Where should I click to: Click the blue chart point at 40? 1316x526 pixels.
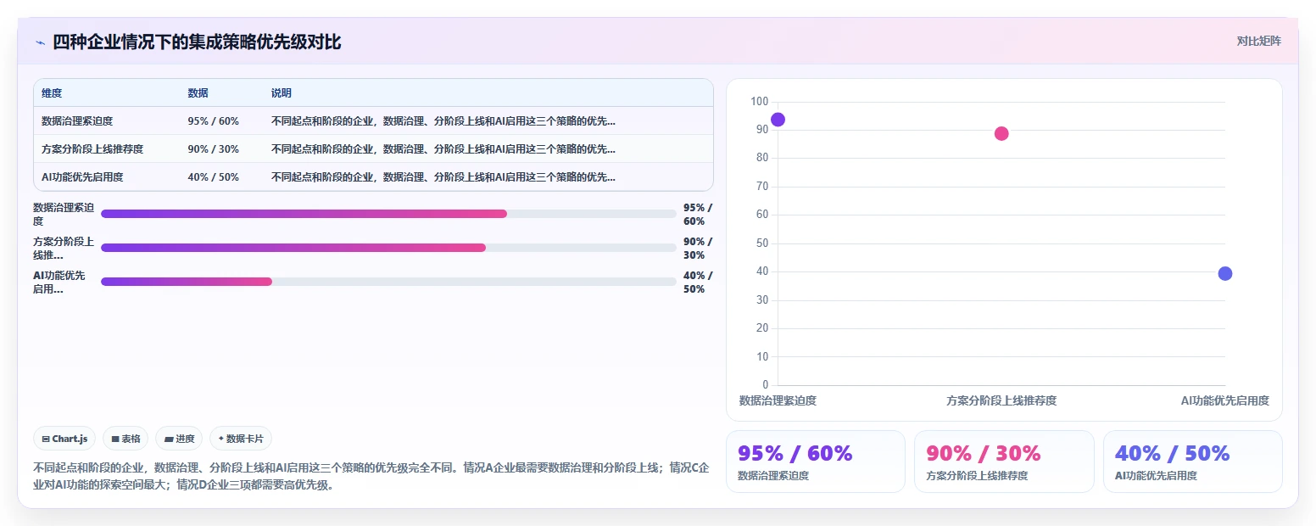(x=1224, y=273)
